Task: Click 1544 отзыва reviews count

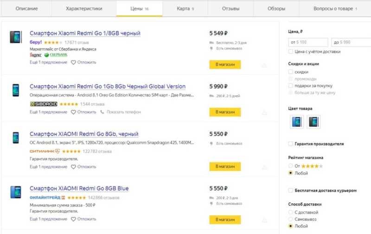Action: tap(92, 104)
